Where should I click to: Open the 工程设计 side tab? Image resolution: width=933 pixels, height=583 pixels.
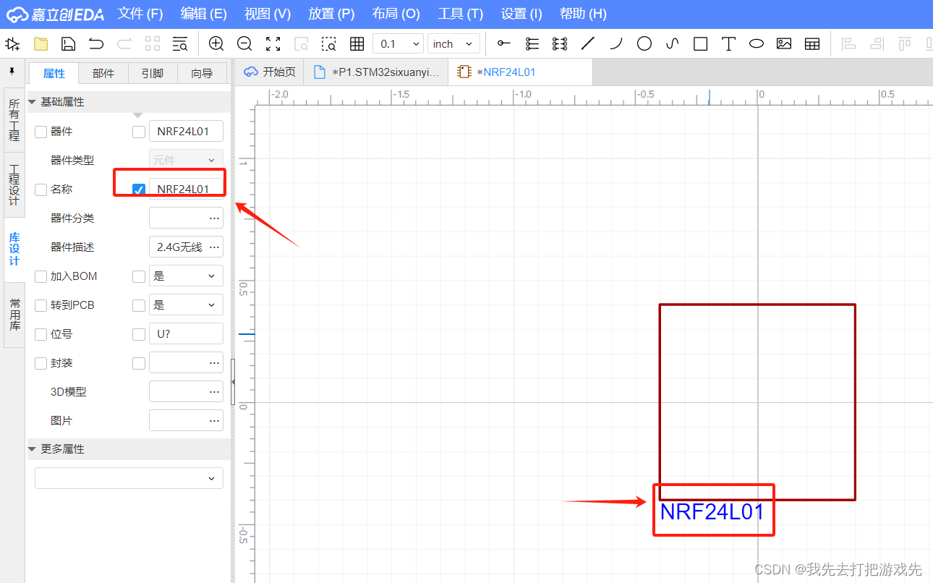click(x=14, y=184)
